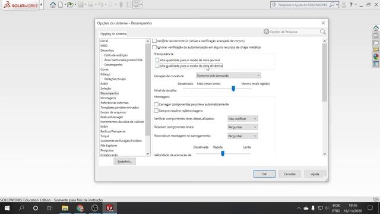The height and width of the screenshot is (214, 380).
Task: Select the Opções do sistema tab
Action: pos(113,34)
